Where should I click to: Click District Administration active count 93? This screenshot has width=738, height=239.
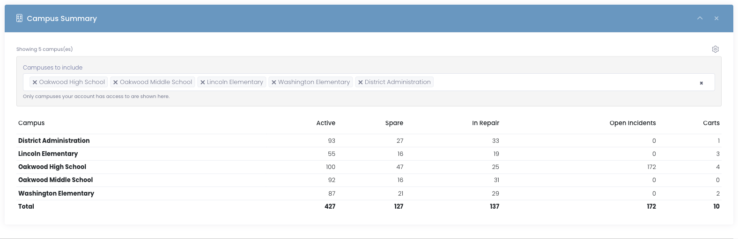[332, 141]
